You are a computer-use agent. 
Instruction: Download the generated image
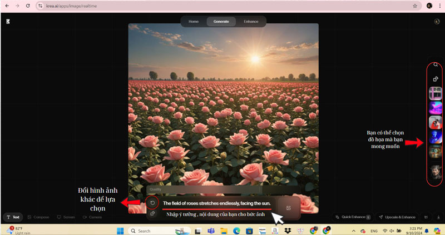[x=438, y=217]
